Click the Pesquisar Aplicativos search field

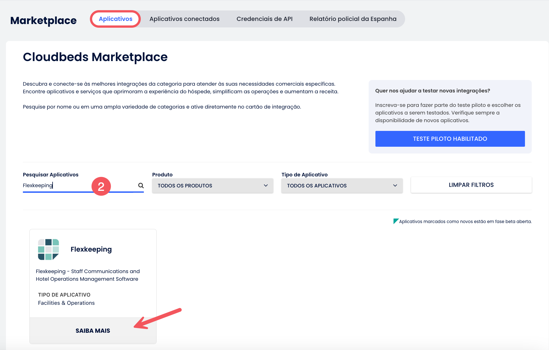coord(71,185)
